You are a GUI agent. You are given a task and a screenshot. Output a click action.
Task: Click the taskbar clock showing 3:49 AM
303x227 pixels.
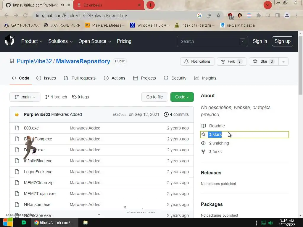tap(287, 223)
